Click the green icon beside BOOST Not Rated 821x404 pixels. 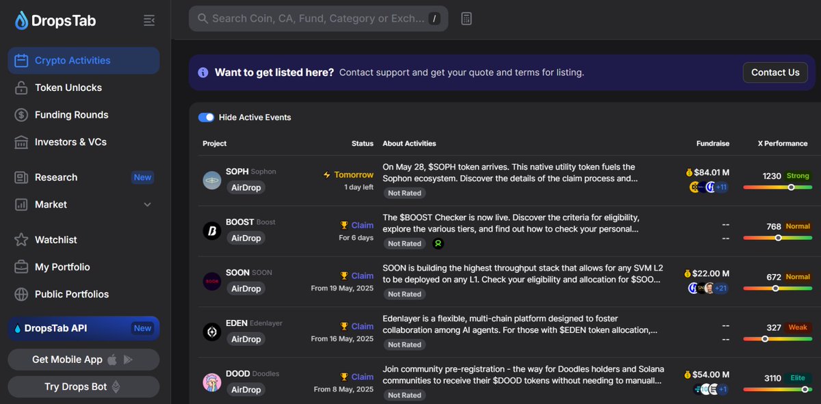tap(439, 243)
